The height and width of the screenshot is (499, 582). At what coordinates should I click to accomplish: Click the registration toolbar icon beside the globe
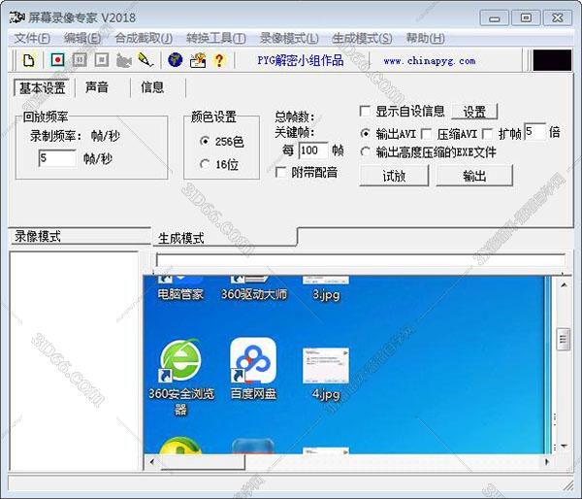[198, 60]
